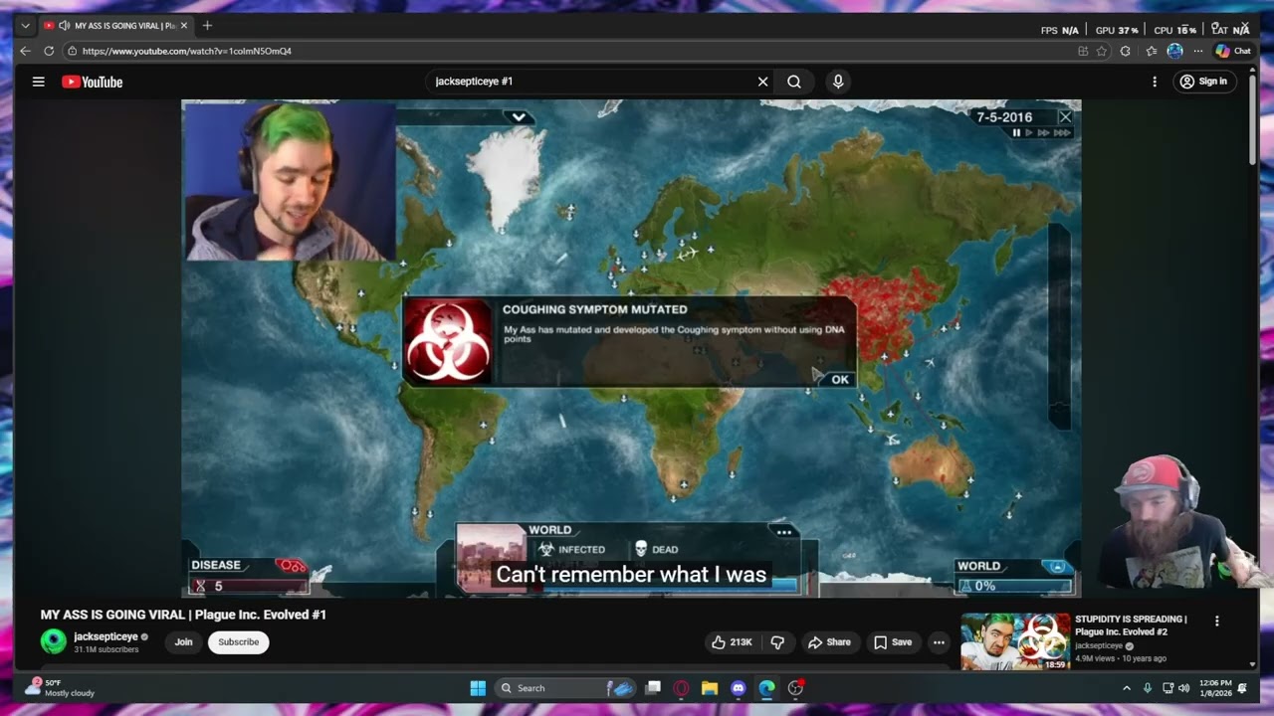Close the game's date panel X
This screenshot has height=716, width=1274.
tap(1065, 116)
